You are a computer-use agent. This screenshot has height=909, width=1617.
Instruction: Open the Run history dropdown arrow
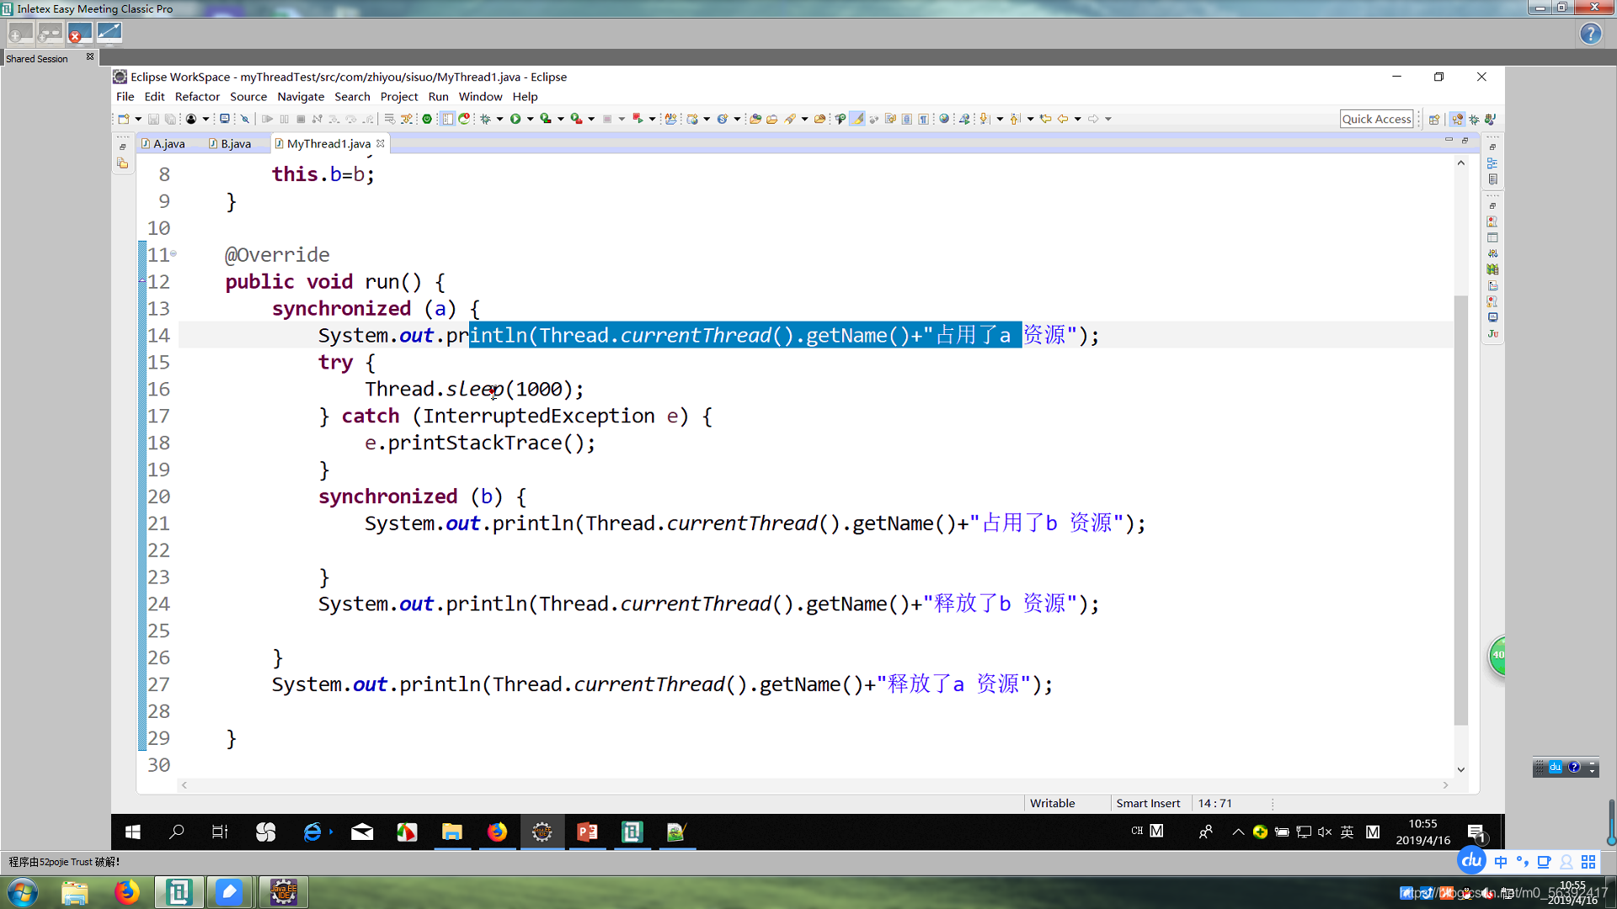[531, 119]
